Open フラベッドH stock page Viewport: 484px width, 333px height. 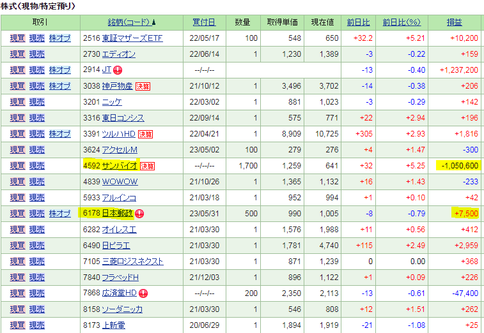tap(120, 277)
